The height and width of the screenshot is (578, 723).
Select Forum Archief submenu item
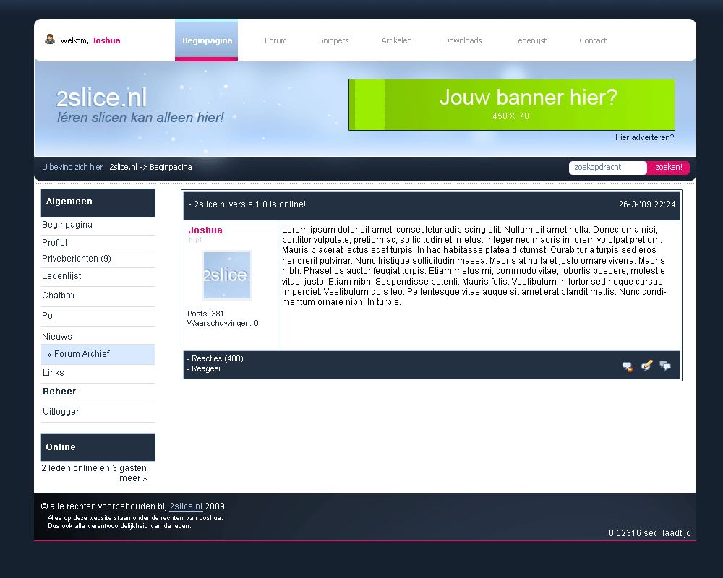point(82,354)
